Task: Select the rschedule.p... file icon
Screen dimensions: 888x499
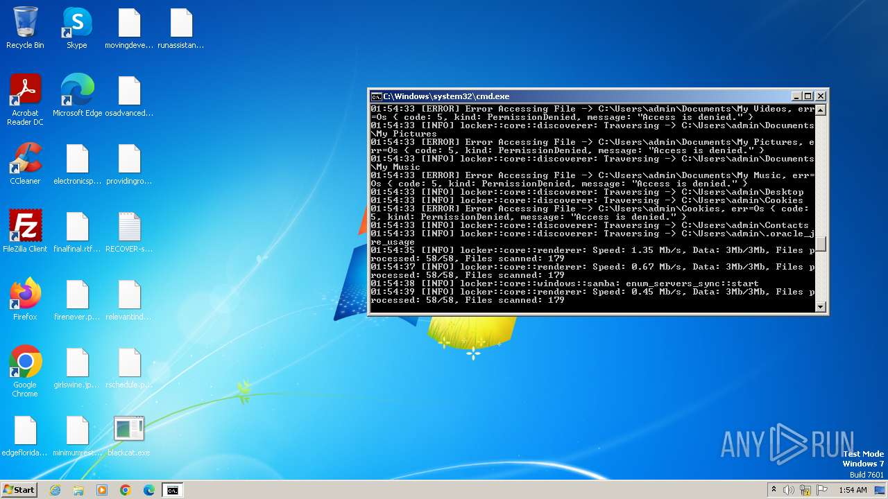Action: pos(129,367)
